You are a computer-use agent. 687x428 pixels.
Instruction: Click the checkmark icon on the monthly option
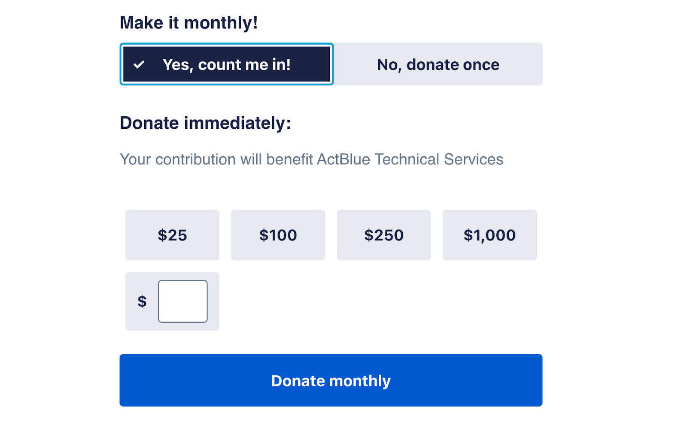pos(139,65)
